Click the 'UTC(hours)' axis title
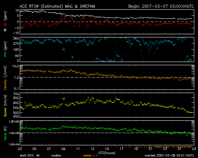This screenshot has height=158, width=198. [107, 153]
